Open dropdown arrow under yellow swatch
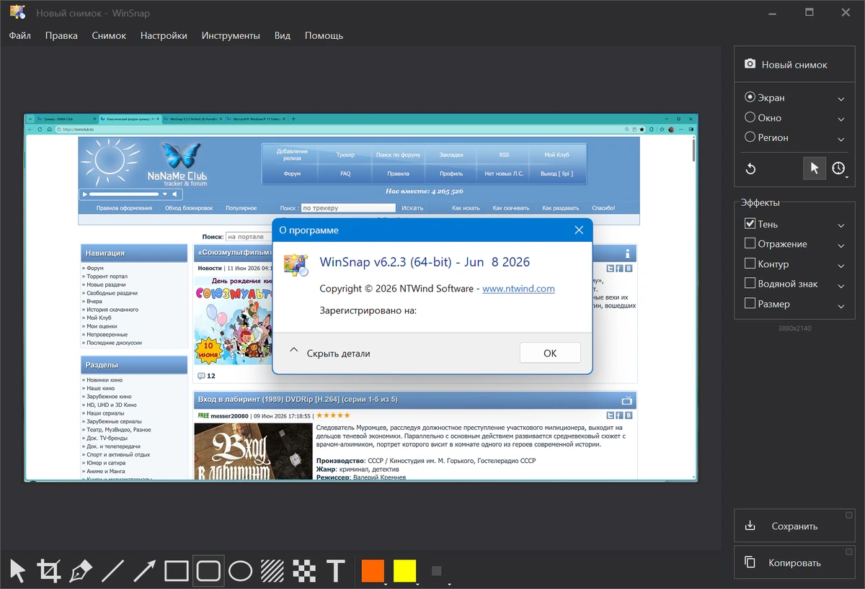Screen dimensions: 865x589 (417, 584)
